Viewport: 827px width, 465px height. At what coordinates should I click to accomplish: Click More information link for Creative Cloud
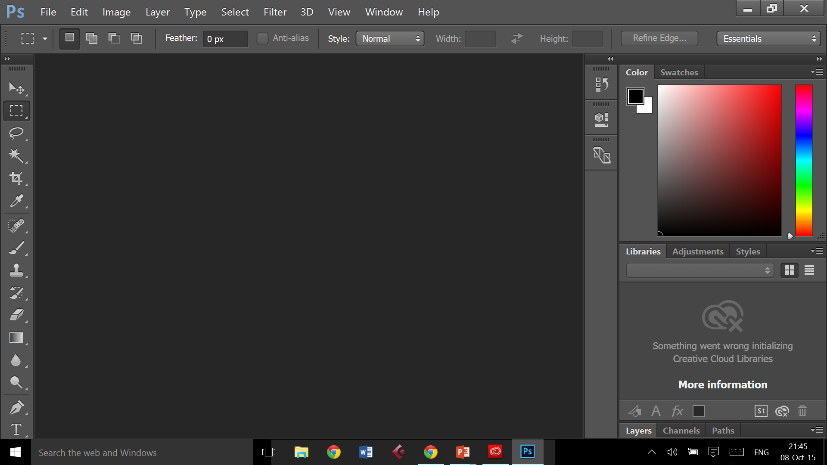click(x=722, y=384)
